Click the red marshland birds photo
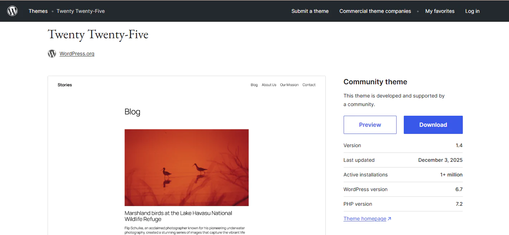This screenshot has width=509, height=235. 186,167
